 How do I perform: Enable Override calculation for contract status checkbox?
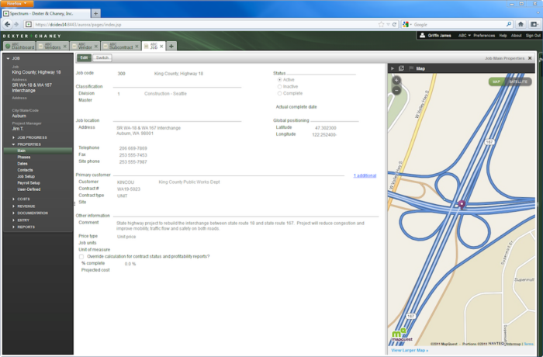click(82, 255)
